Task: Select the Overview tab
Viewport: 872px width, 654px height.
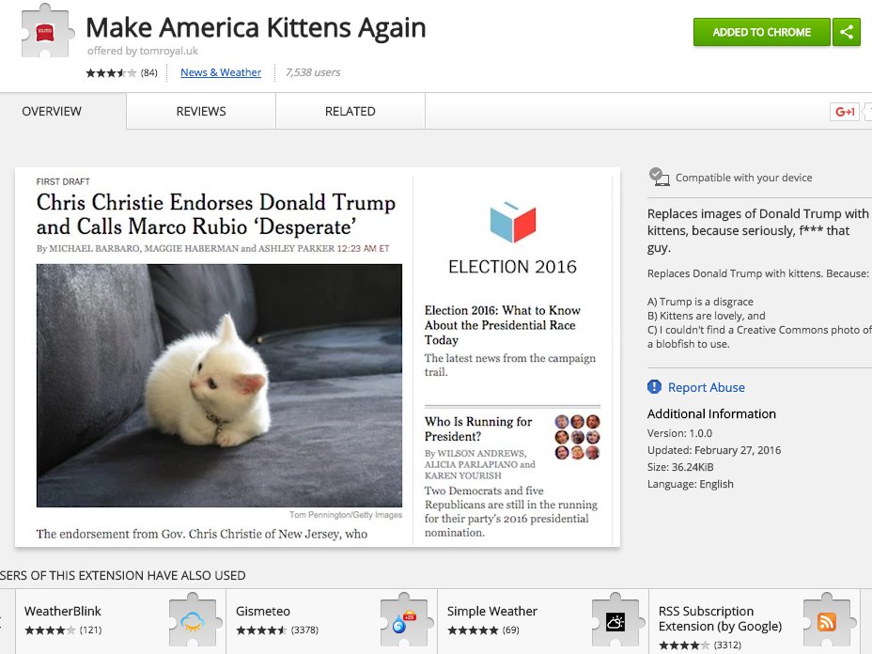Action: (x=52, y=111)
